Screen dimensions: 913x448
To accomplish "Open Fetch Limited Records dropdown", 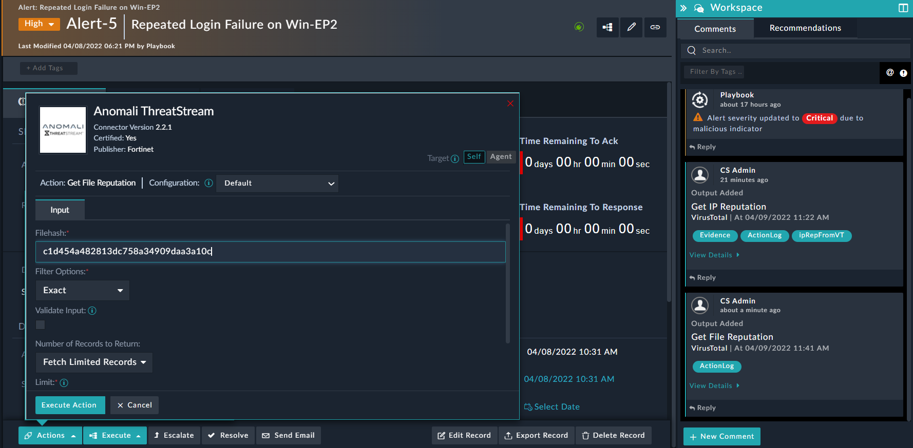I will [94, 362].
